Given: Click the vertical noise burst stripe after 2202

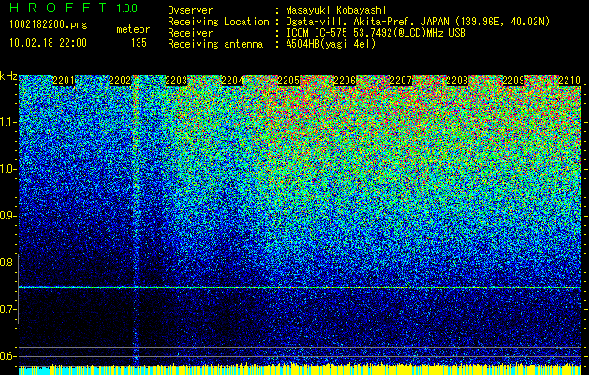Looking at the screenshot, I should pos(136,220).
